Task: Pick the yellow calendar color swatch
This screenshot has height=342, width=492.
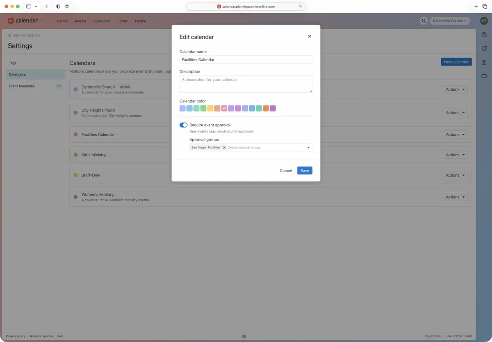Action: [210, 109]
